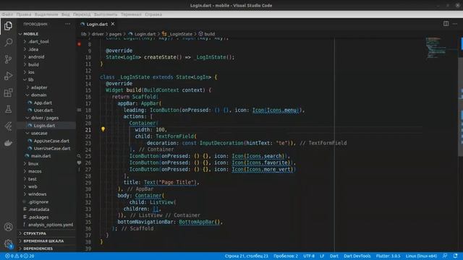Open the Source Control view

(8, 59)
